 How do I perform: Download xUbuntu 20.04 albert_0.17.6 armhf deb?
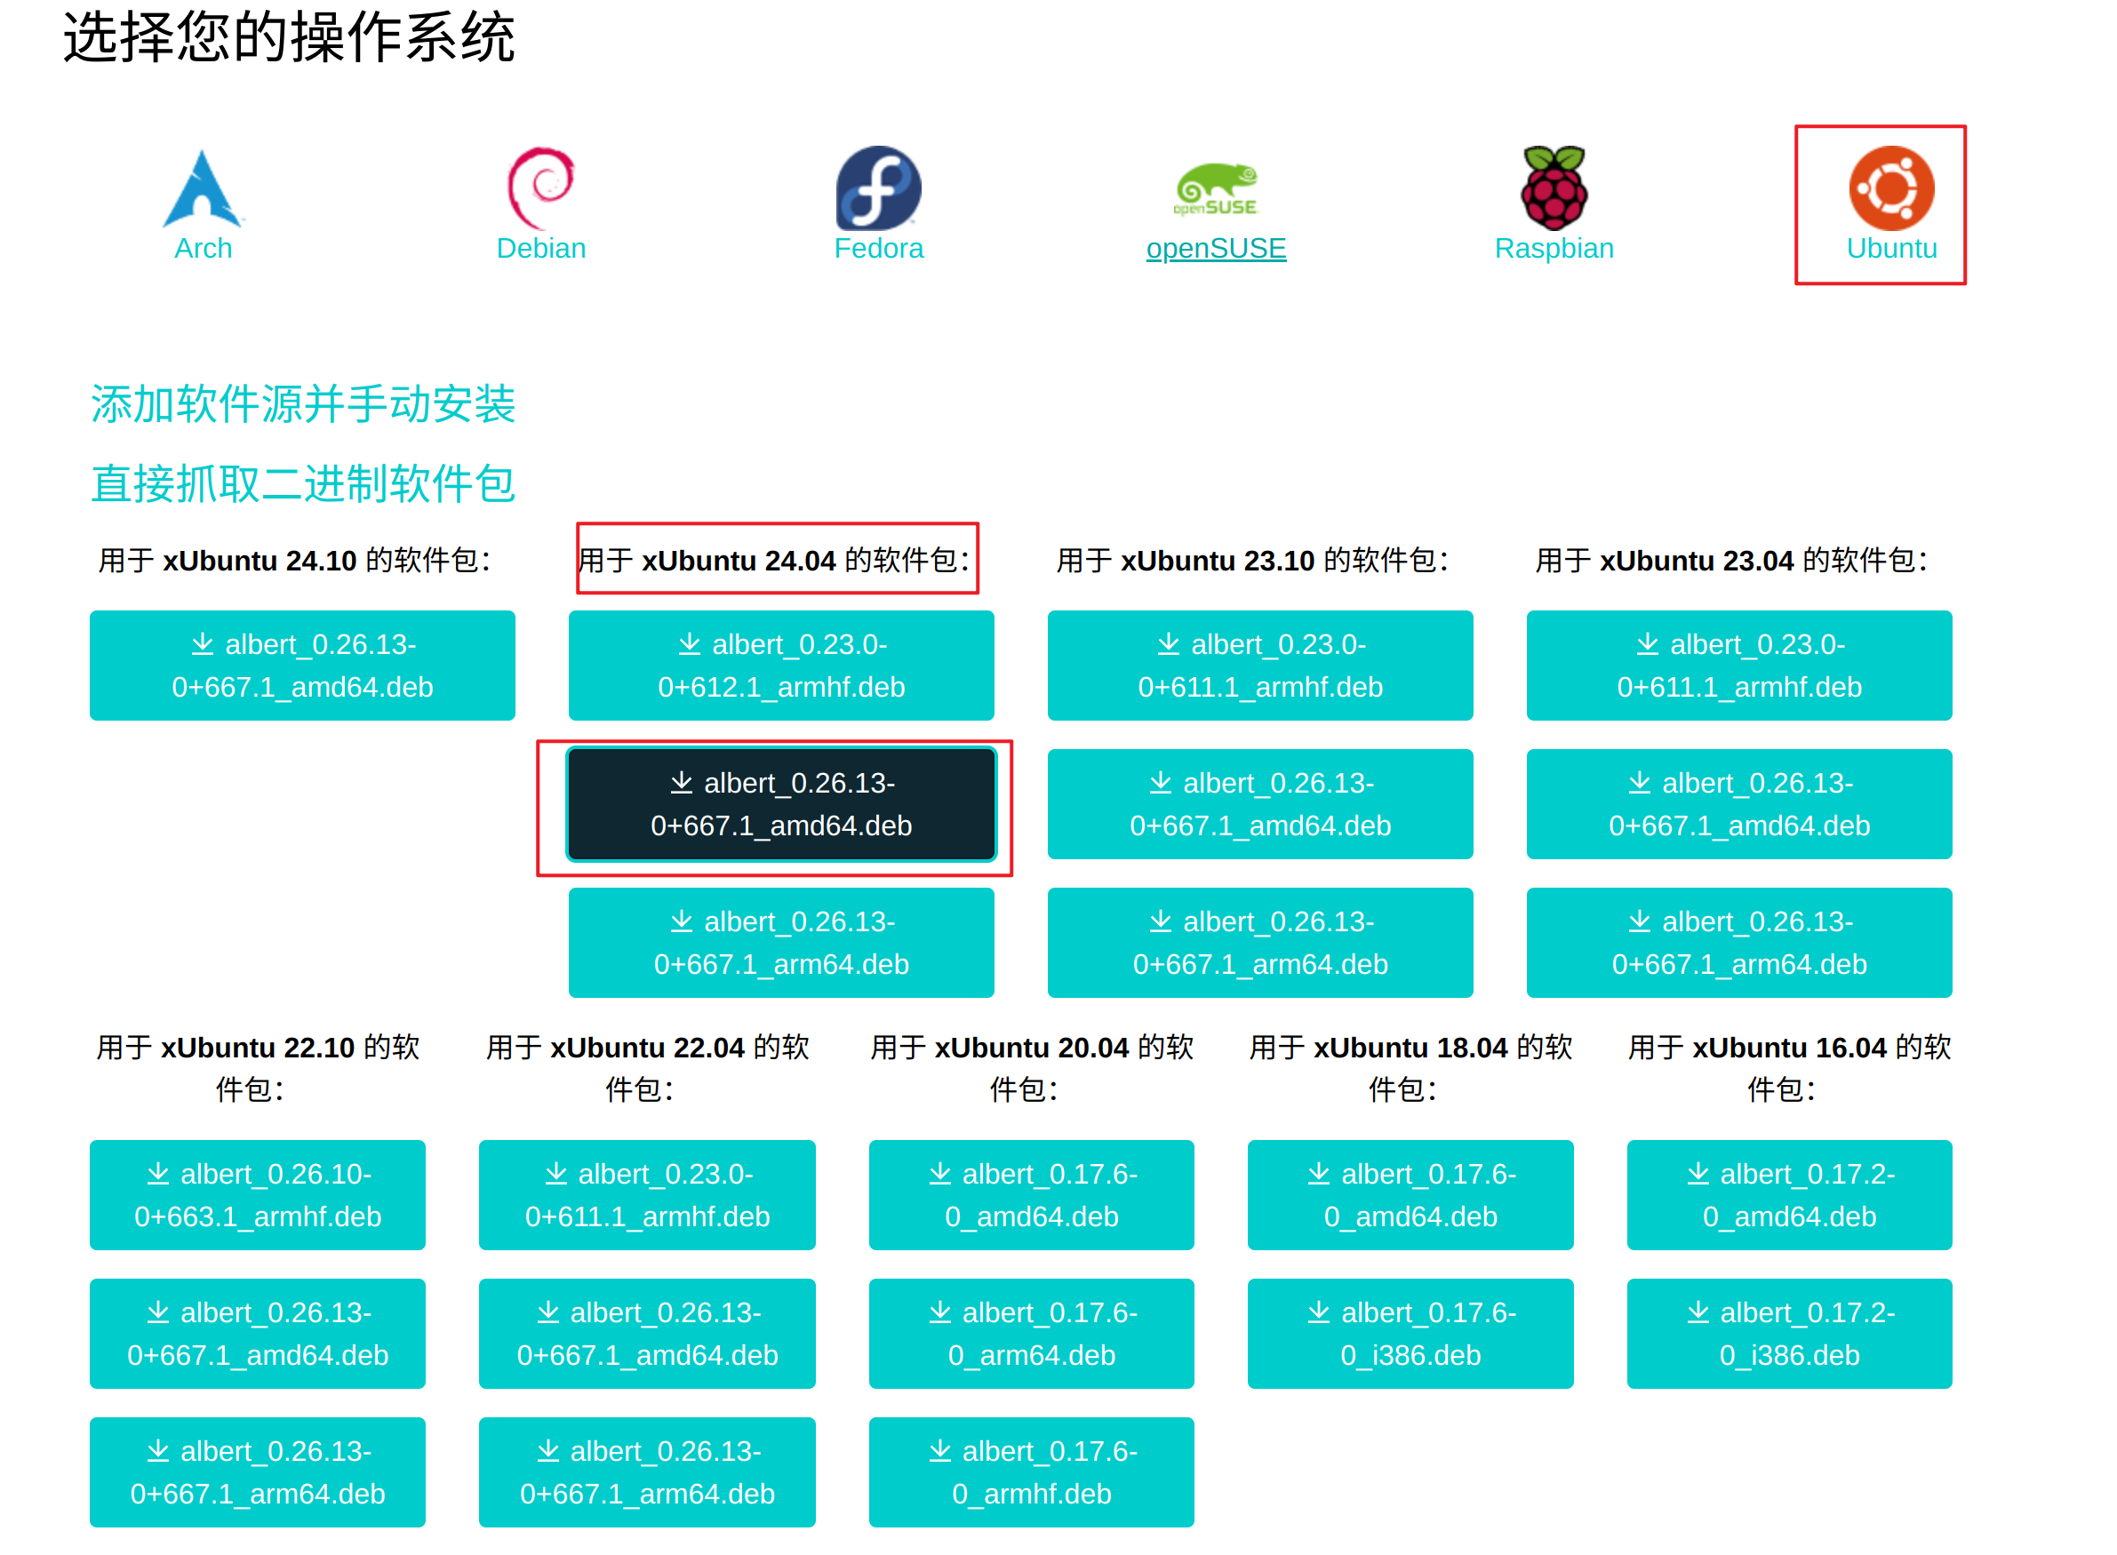(x=1031, y=1471)
